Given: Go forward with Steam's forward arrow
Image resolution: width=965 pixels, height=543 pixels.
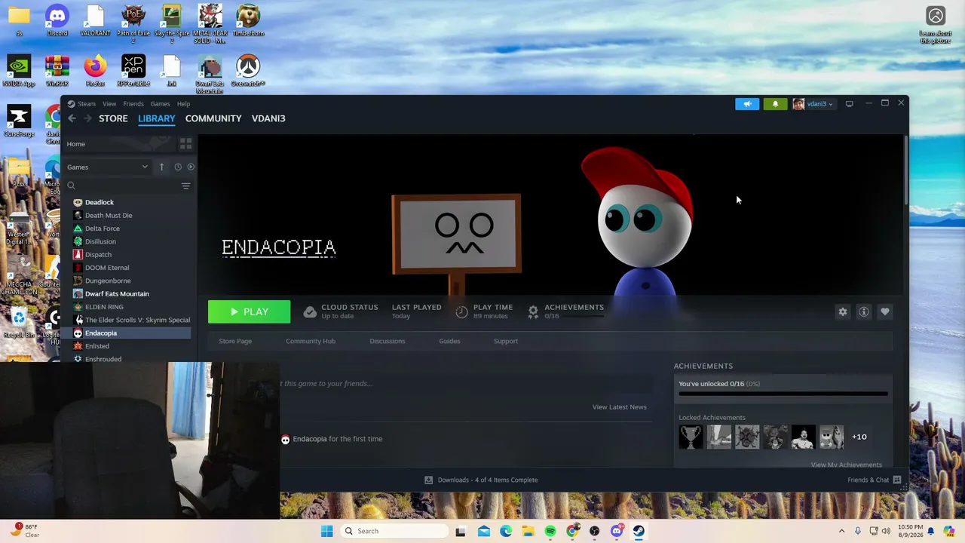Looking at the screenshot, I should (x=87, y=118).
